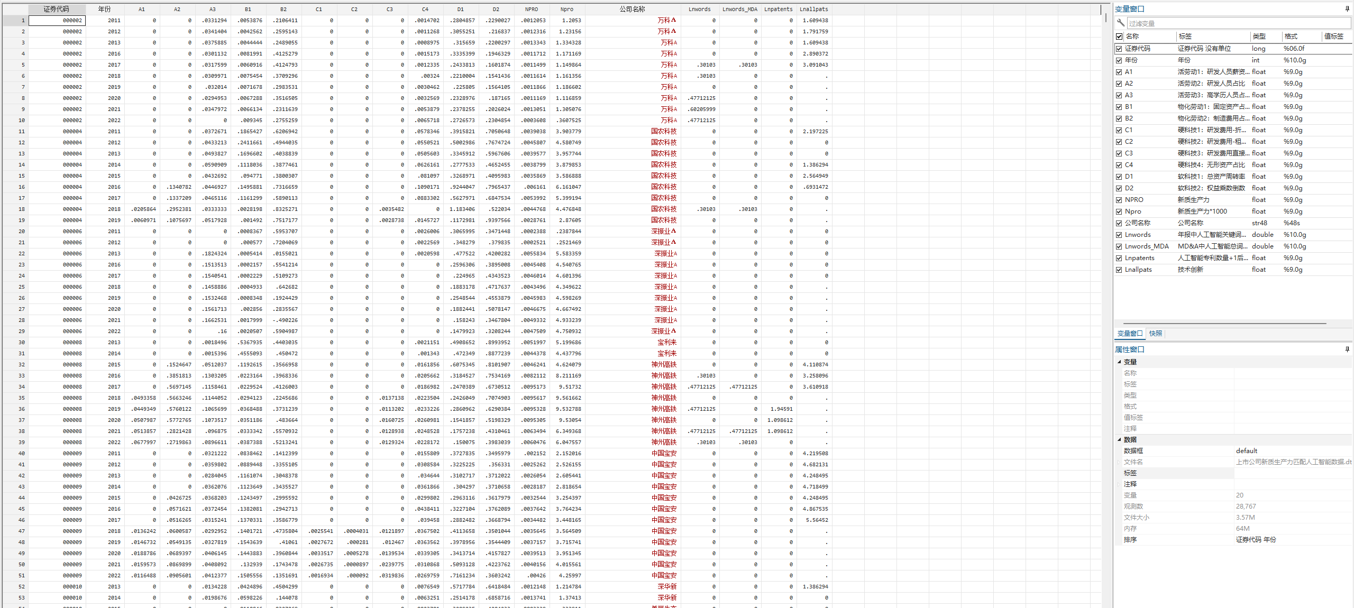Collapse the 变量 section in properties

tap(1119, 362)
